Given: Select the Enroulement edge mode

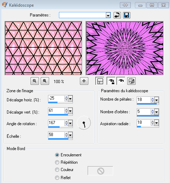Looking at the screenshot, I should tap(57, 155).
